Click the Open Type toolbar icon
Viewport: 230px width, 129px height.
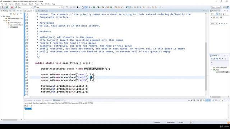tap(116, 7)
